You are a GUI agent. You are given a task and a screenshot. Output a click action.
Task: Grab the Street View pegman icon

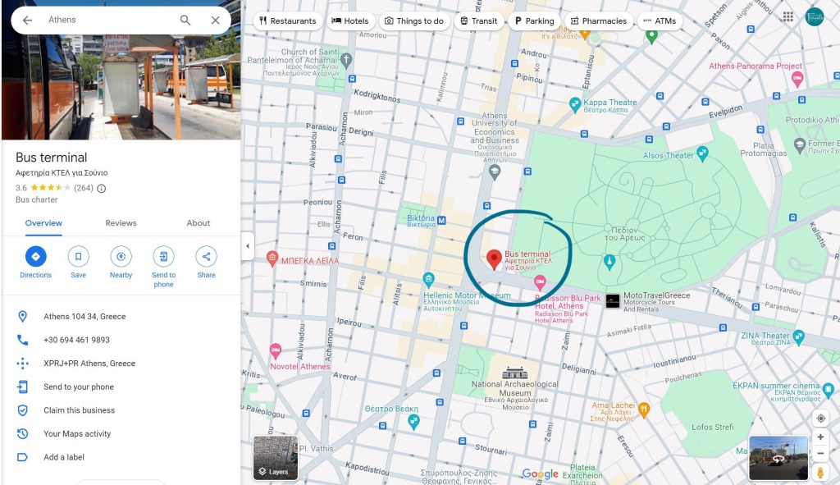point(820,471)
